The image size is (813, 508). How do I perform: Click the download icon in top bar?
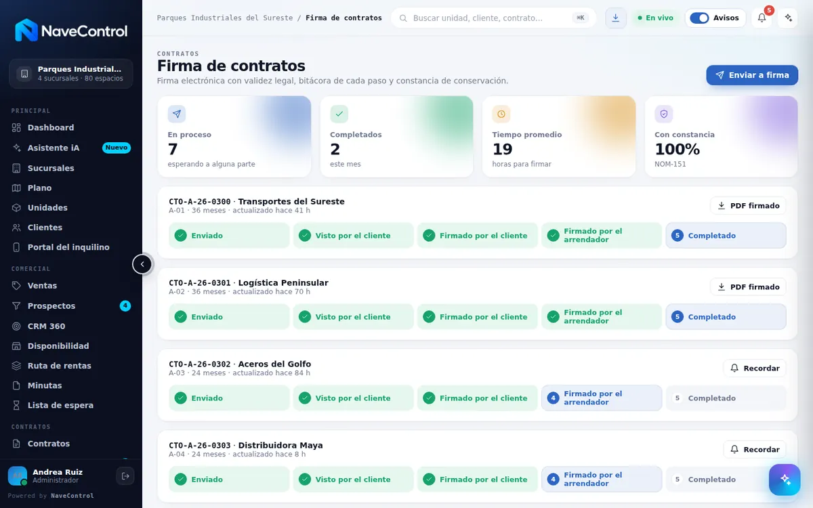(615, 18)
